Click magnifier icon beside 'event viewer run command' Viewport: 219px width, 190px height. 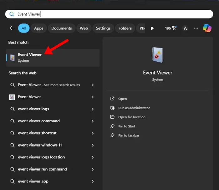13,169
